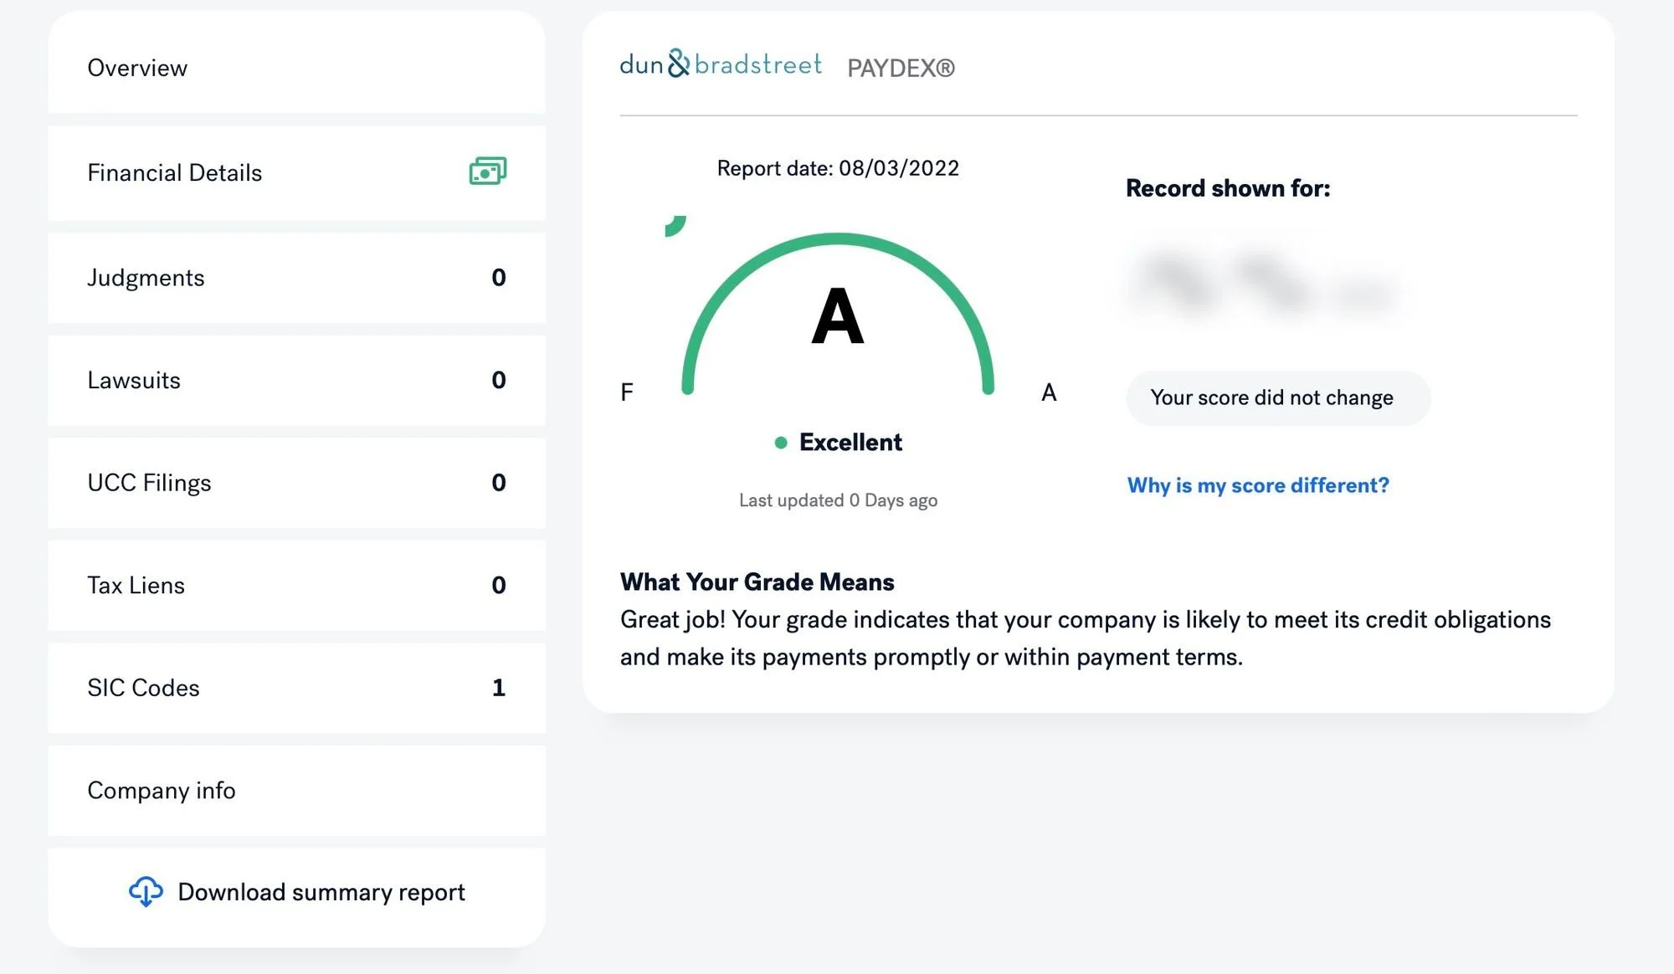Open the Tax Liens section
This screenshot has width=1674, height=974.
(x=136, y=585)
